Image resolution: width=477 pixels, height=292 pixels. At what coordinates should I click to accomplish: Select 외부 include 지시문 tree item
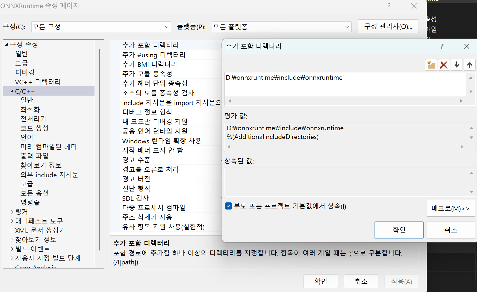click(x=49, y=175)
